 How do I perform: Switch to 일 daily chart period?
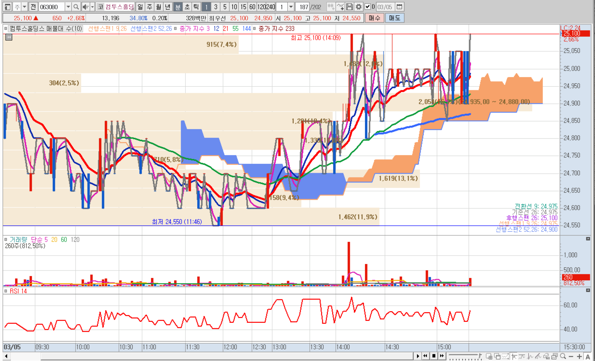(140, 7)
